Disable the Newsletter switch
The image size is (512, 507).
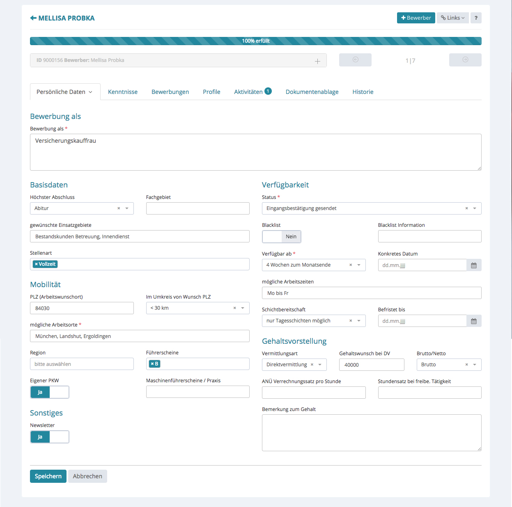50,437
